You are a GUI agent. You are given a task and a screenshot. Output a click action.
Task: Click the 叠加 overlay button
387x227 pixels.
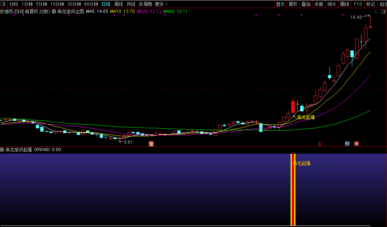point(306,4)
